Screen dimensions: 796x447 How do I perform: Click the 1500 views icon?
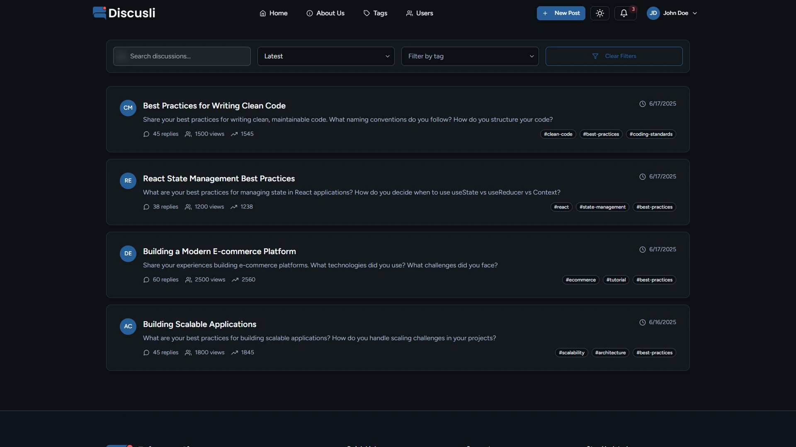tap(188, 134)
